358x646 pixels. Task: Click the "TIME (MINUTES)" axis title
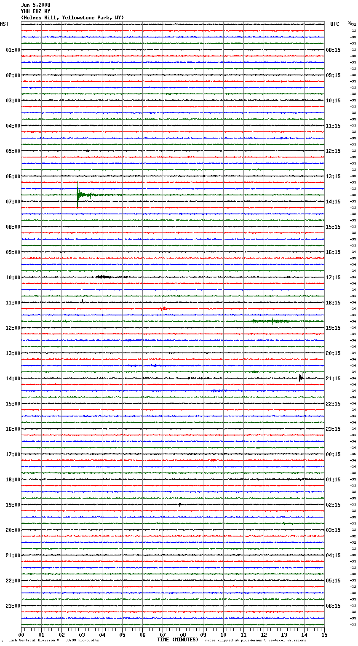coord(178,640)
